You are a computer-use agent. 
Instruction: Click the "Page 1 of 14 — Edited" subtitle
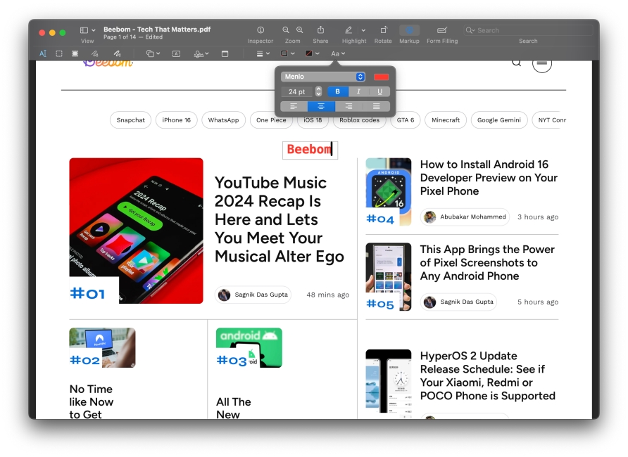click(x=133, y=37)
